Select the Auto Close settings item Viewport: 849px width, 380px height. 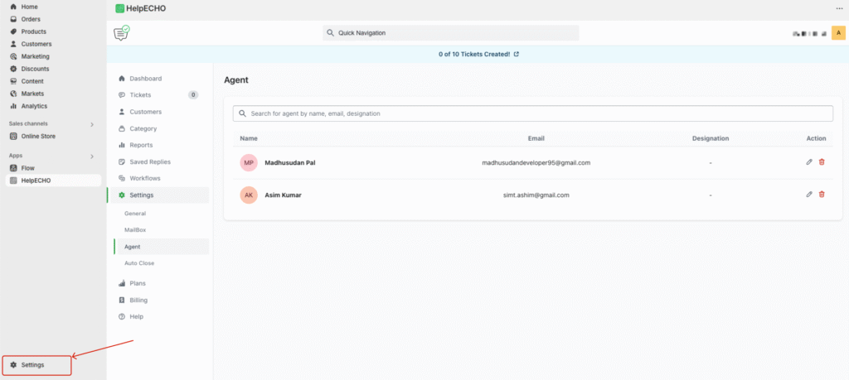[139, 263]
